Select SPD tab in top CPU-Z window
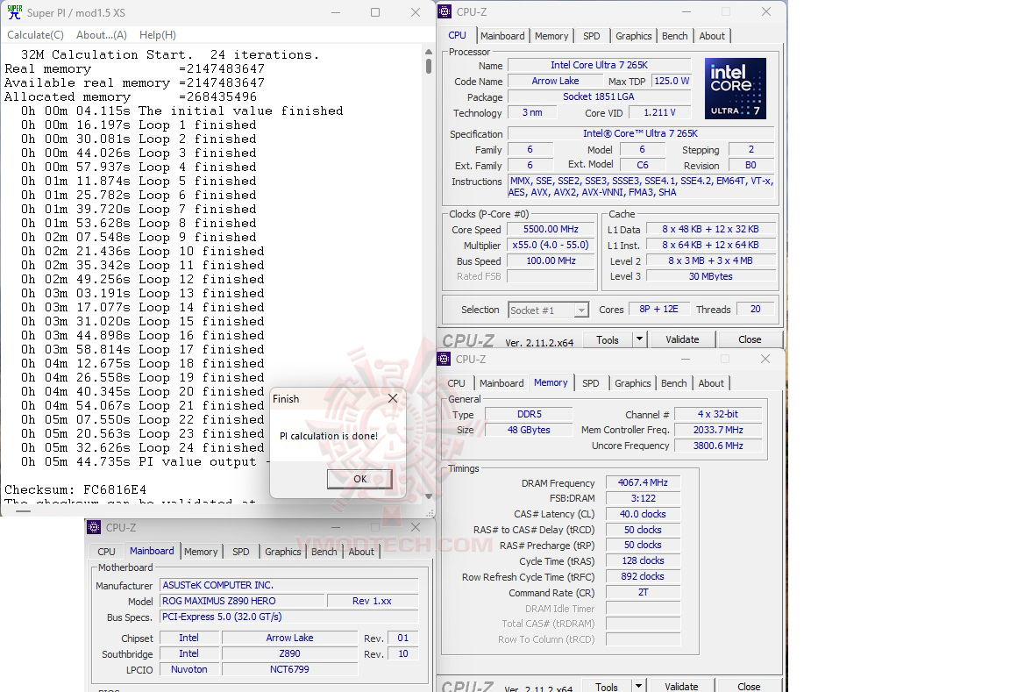1010x692 pixels. click(x=591, y=36)
